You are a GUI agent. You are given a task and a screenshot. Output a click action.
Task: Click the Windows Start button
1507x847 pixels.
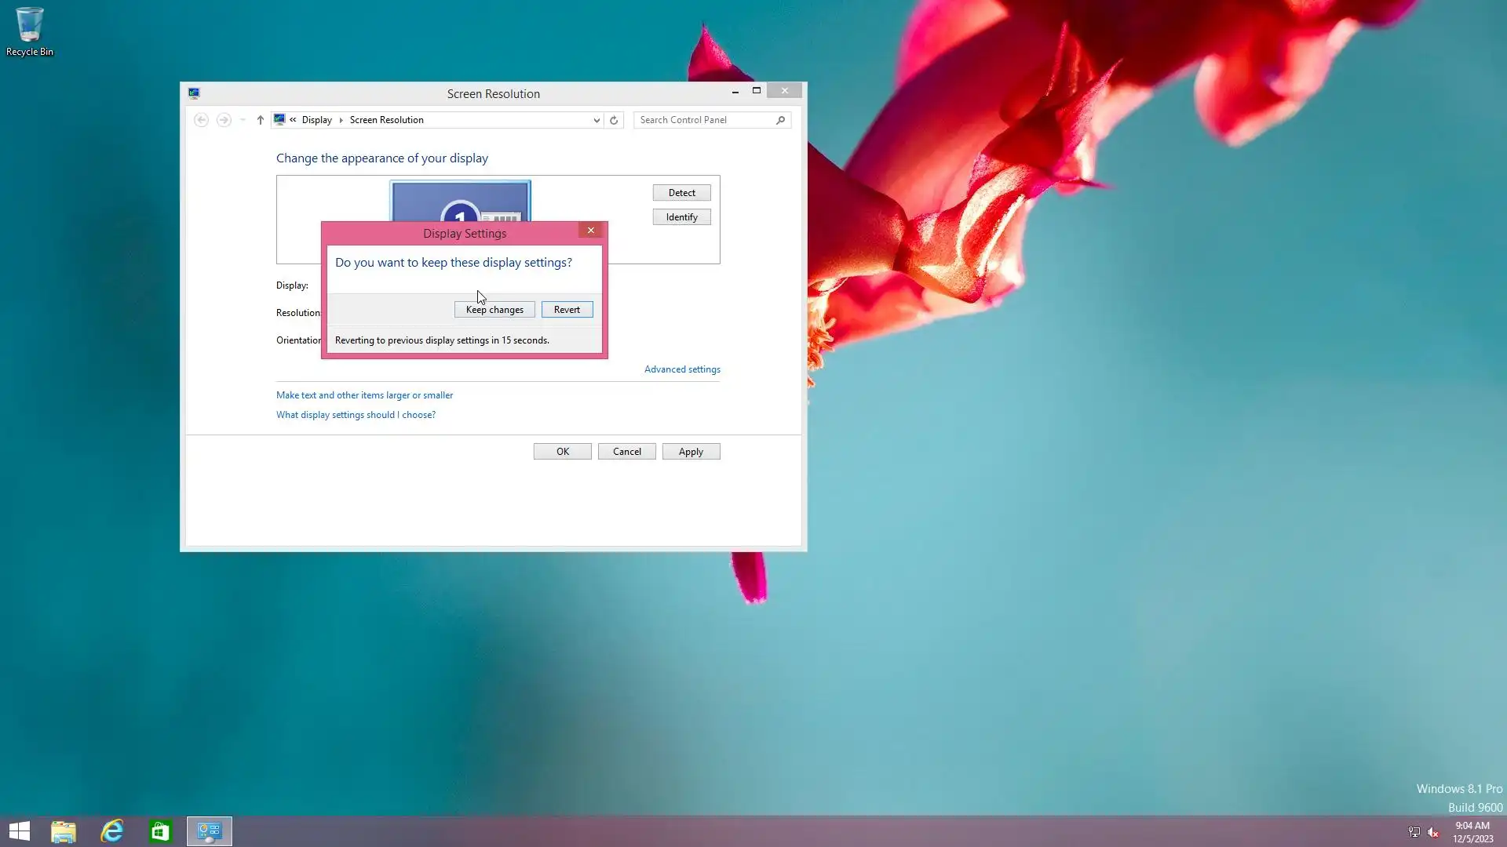(x=19, y=831)
